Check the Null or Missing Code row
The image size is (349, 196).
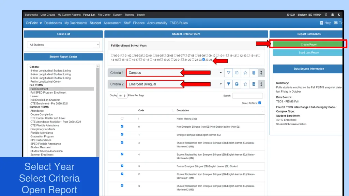(122, 118)
